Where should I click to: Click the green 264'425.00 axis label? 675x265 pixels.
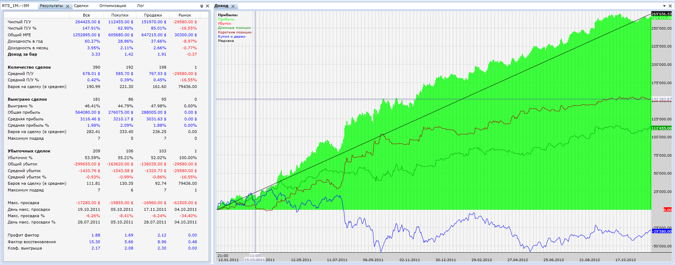(x=661, y=18)
